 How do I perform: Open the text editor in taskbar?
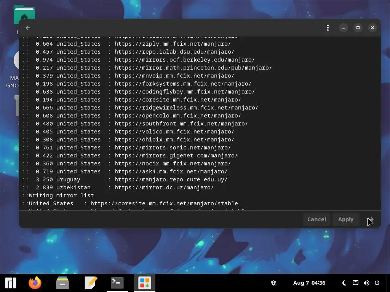coord(91,283)
